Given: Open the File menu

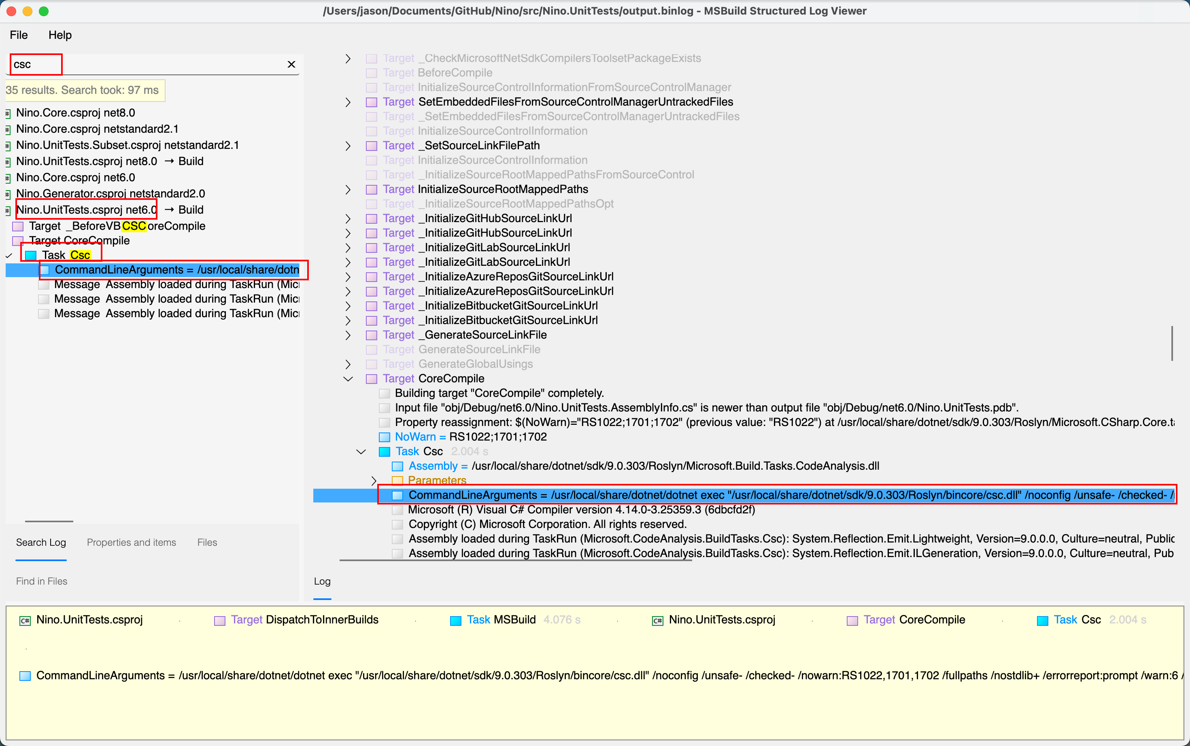Looking at the screenshot, I should (19, 35).
